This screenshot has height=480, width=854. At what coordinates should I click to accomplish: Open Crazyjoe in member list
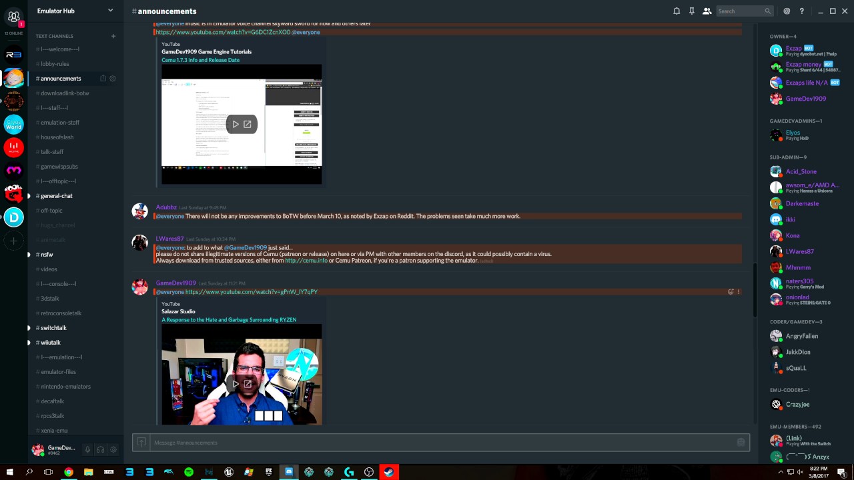[797, 404]
